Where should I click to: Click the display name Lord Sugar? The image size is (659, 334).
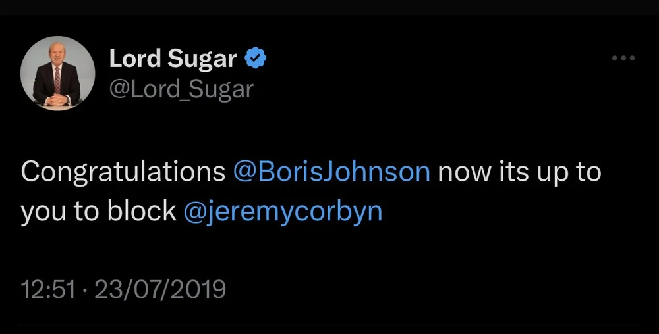pyautogui.click(x=173, y=59)
